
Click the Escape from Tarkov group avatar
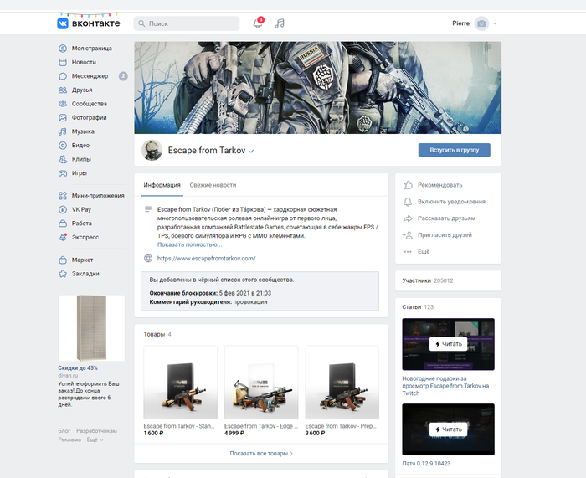152,150
